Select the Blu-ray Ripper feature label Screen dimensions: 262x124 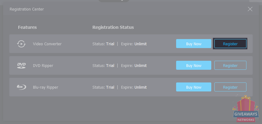pos(45,87)
